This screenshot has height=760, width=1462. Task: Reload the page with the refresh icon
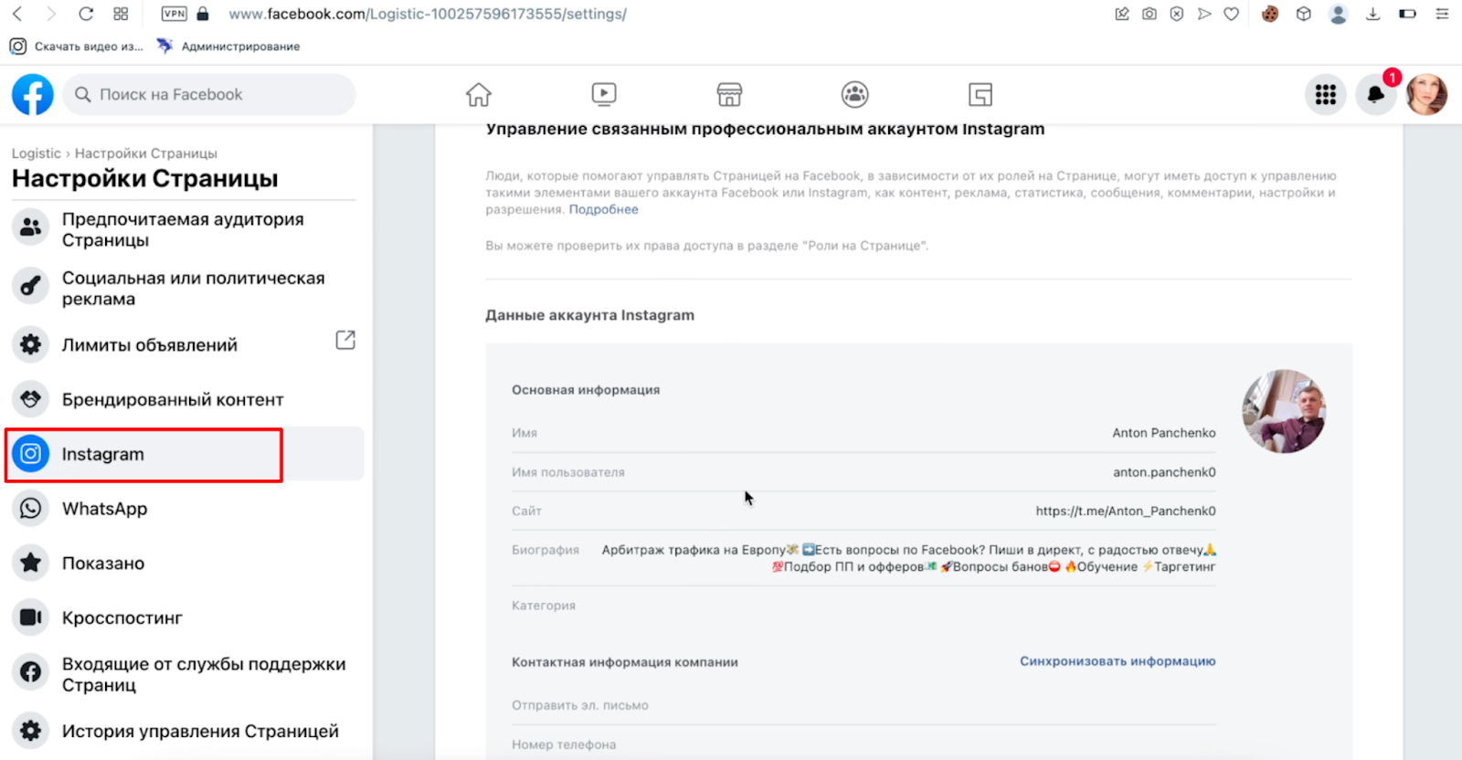86,14
